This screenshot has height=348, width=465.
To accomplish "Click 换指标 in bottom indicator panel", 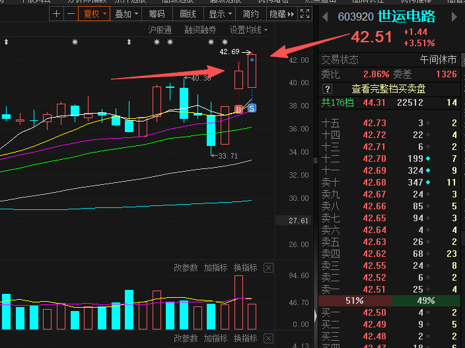I will 245,338.
